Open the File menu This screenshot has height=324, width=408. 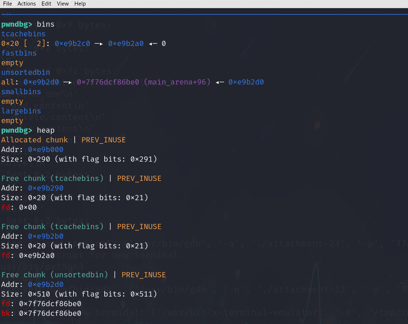pyautogui.click(x=7, y=4)
